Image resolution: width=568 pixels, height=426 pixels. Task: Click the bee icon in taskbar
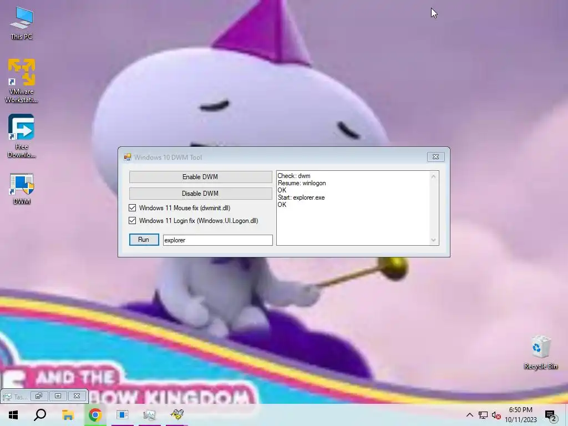(x=177, y=415)
